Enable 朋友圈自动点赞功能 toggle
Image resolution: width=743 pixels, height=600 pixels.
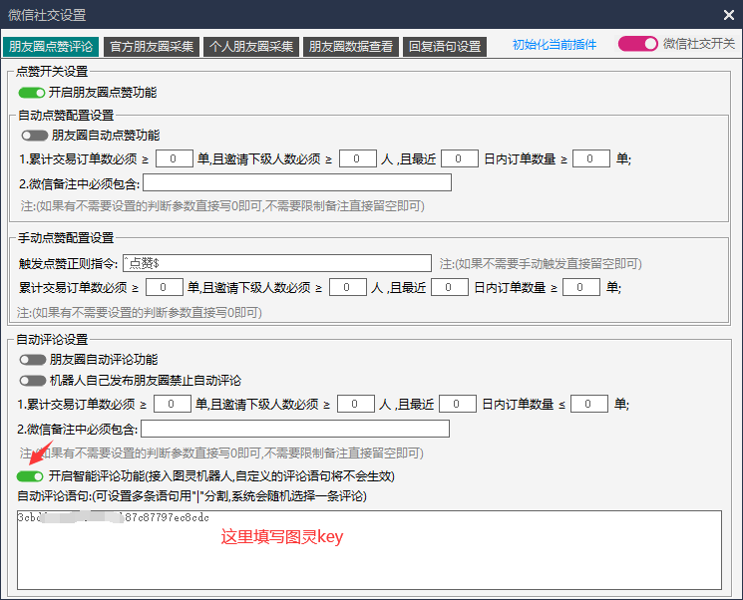click(34, 136)
